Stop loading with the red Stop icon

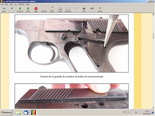coord(36,10)
